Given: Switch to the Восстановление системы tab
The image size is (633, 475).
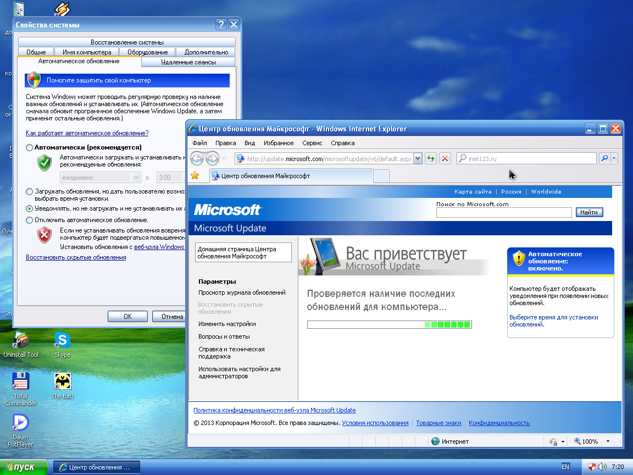Looking at the screenshot, I should tap(127, 42).
